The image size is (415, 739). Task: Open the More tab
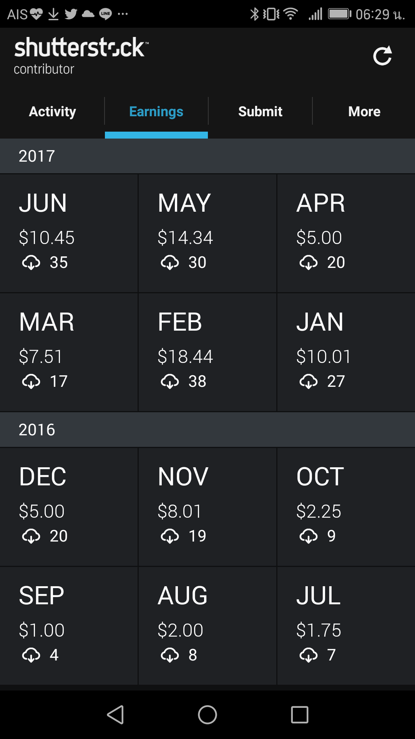coord(364,112)
